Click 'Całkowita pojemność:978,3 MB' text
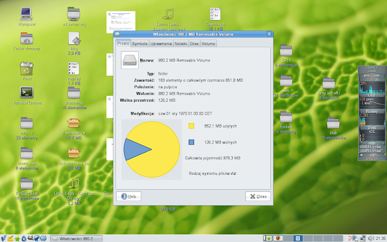This screenshot has width=387, height=242. click(x=213, y=158)
